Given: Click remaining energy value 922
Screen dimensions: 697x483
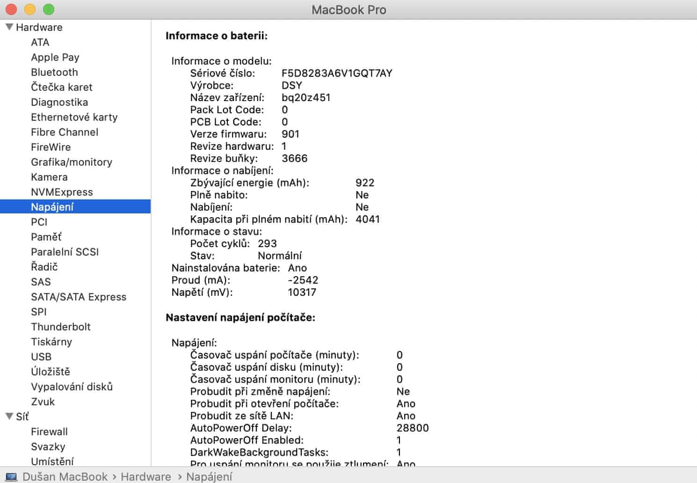Looking at the screenshot, I should [365, 183].
